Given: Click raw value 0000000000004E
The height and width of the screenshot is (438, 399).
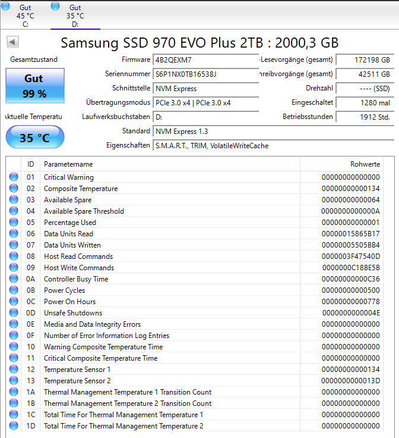Looking at the screenshot, I should click(351, 313).
